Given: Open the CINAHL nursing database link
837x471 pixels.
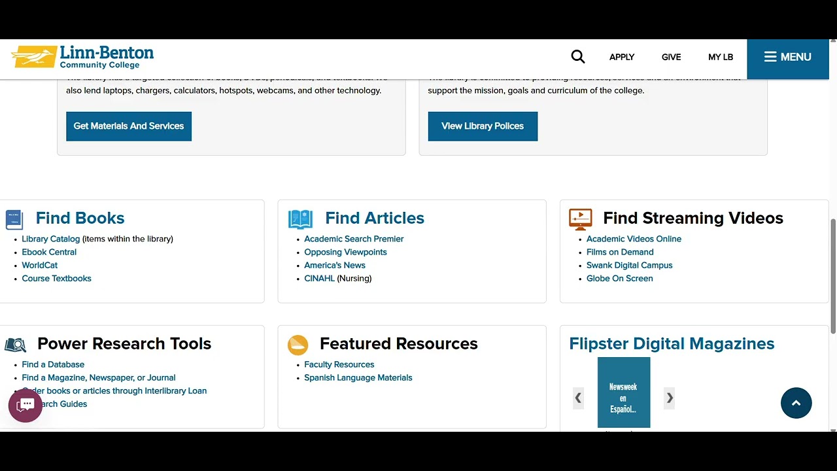Looking at the screenshot, I should pos(319,278).
